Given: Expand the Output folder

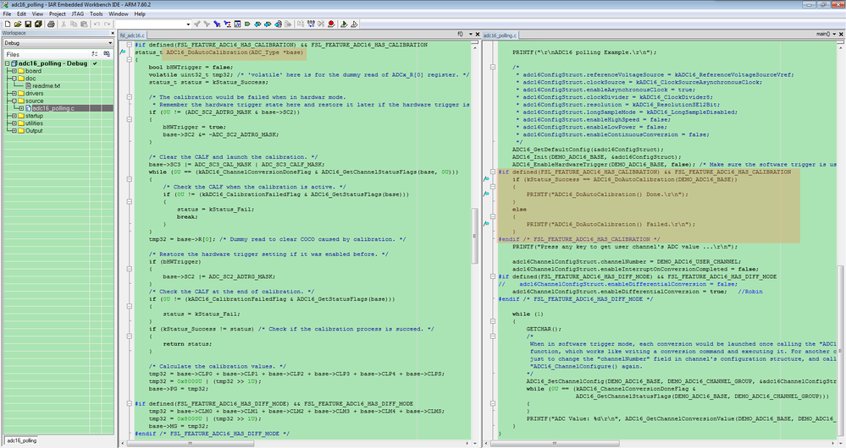Looking at the screenshot, I should [14, 131].
